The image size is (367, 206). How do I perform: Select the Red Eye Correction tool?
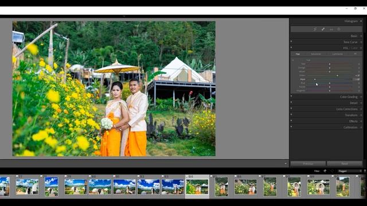(331, 29)
